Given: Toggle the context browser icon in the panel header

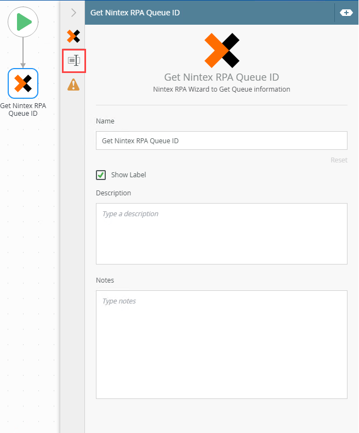Looking at the screenshot, I should coord(346,13).
